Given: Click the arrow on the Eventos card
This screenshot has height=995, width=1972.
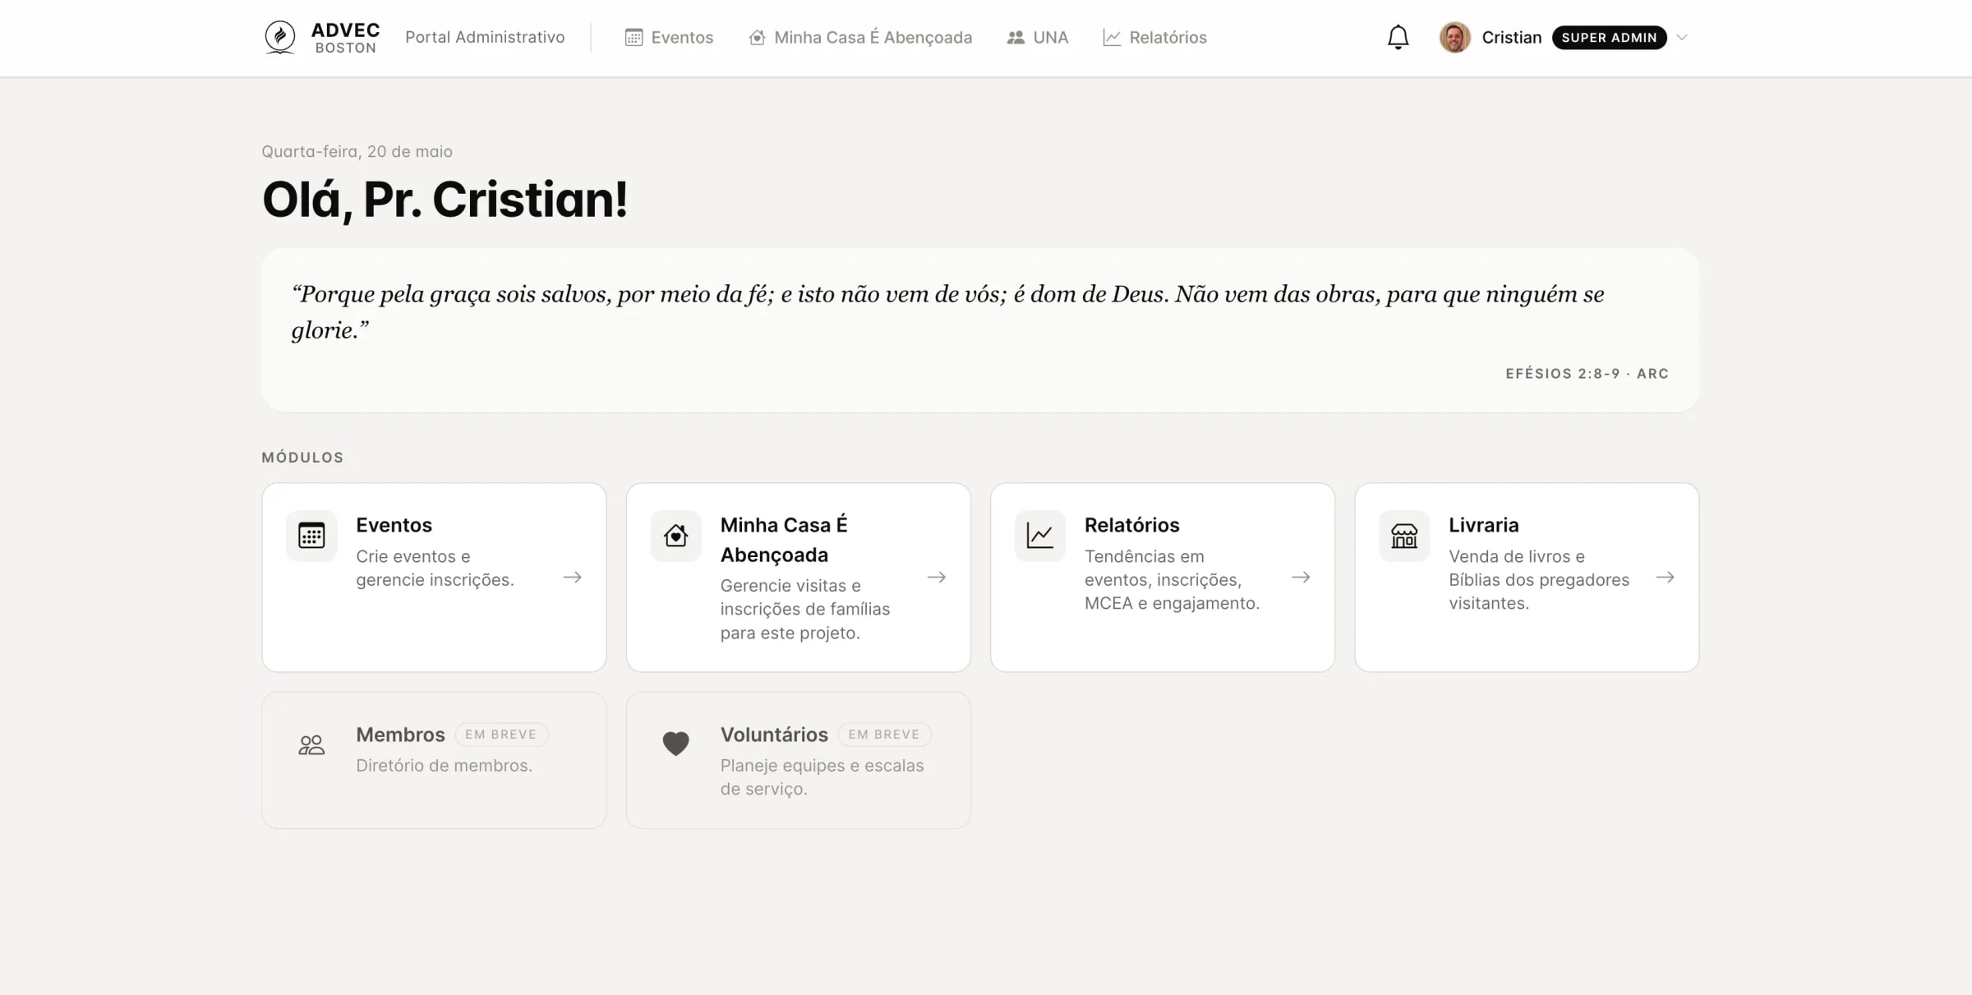Looking at the screenshot, I should 573,578.
